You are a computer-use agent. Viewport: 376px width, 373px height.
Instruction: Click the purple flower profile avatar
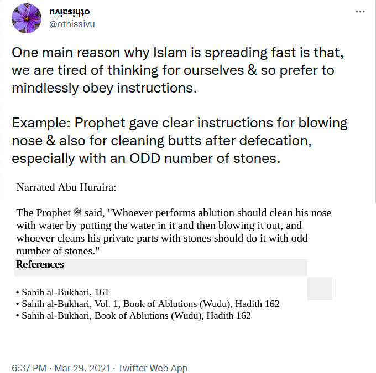[26, 18]
